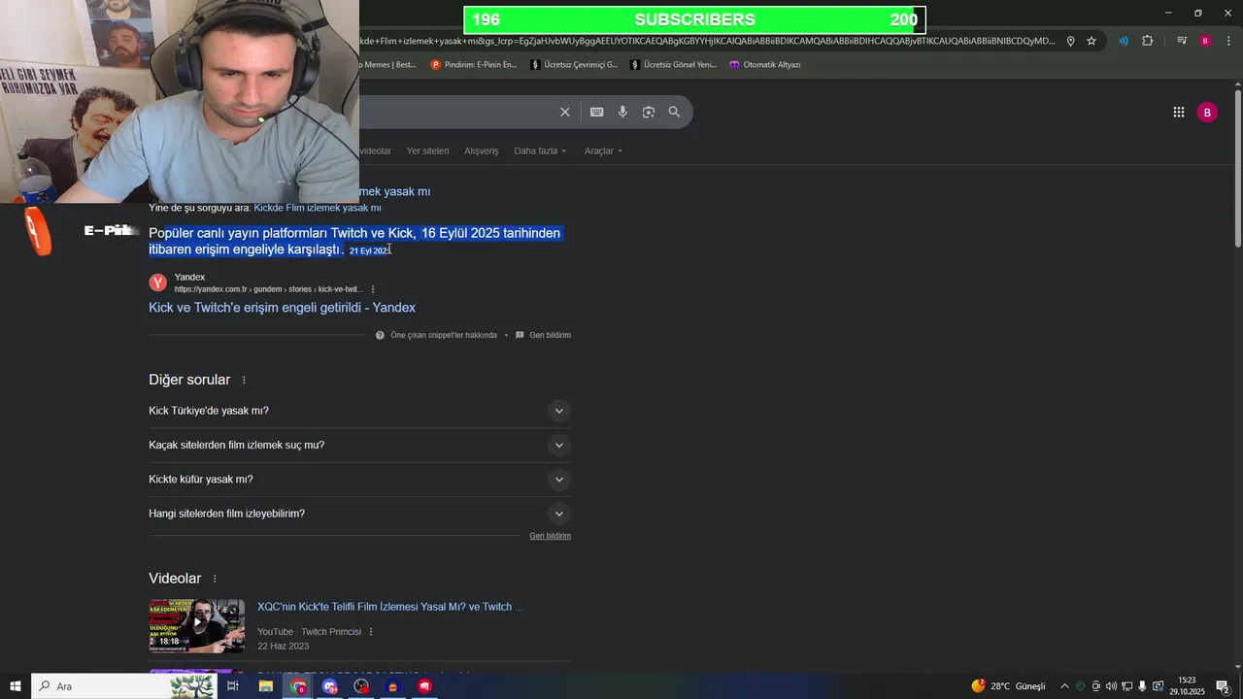This screenshot has height=699, width=1243.
Task: Clear the search box with the X icon
Action: click(565, 112)
